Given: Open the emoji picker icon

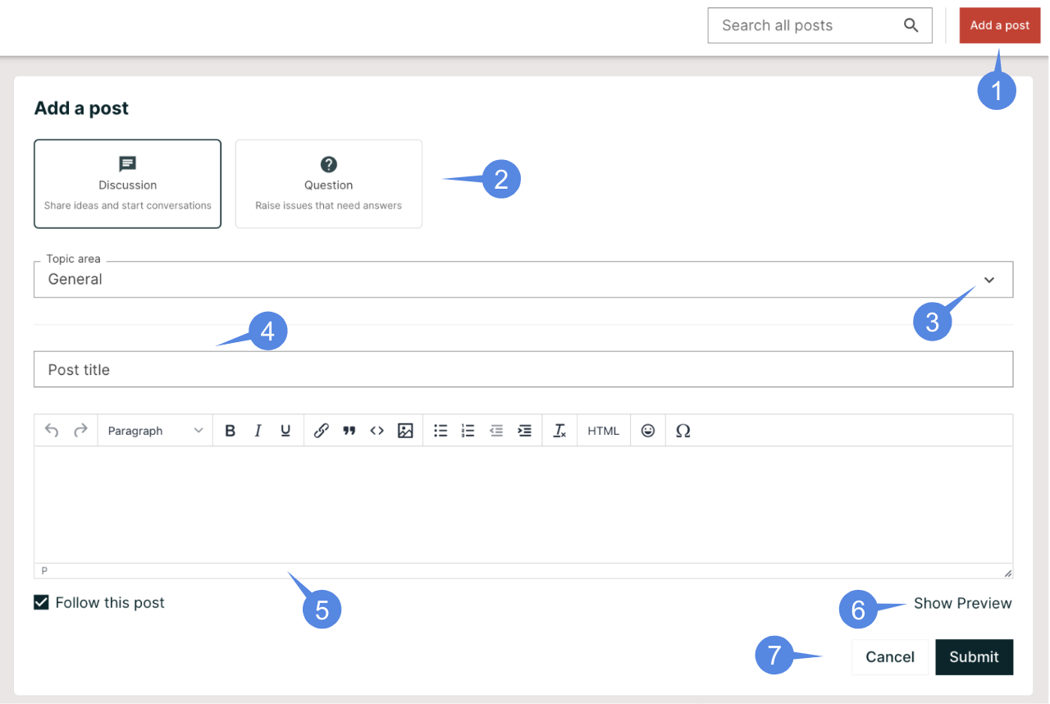Looking at the screenshot, I should click(648, 431).
